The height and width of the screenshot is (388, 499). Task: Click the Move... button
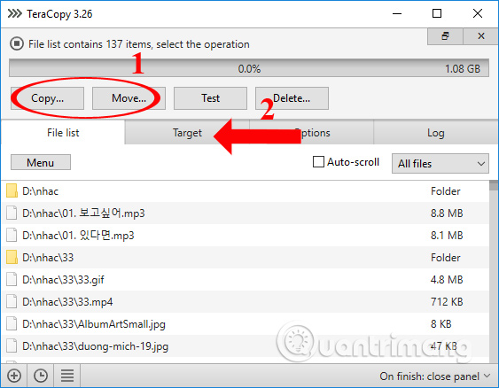pos(129,98)
